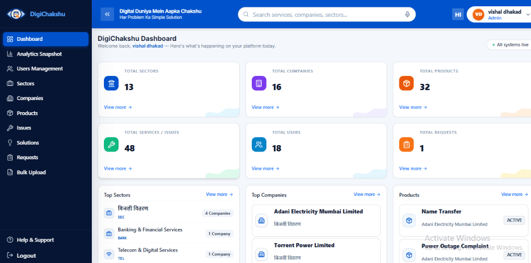Viewport: 531px width, 263px height.
Task: Open Analytics Snapshot in sidebar
Action: pos(46,54)
